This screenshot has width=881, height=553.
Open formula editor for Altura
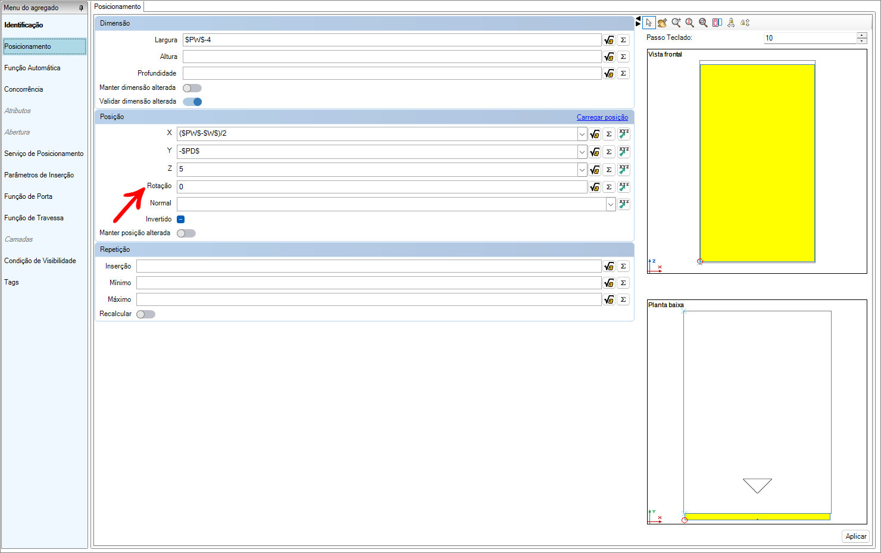(x=609, y=57)
